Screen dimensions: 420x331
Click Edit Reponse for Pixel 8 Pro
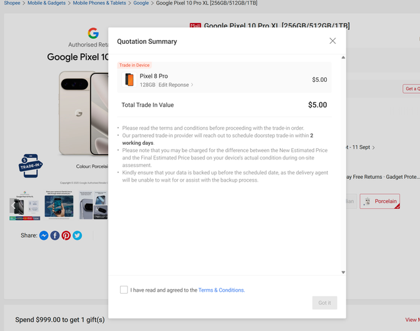[x=175, y=85]
